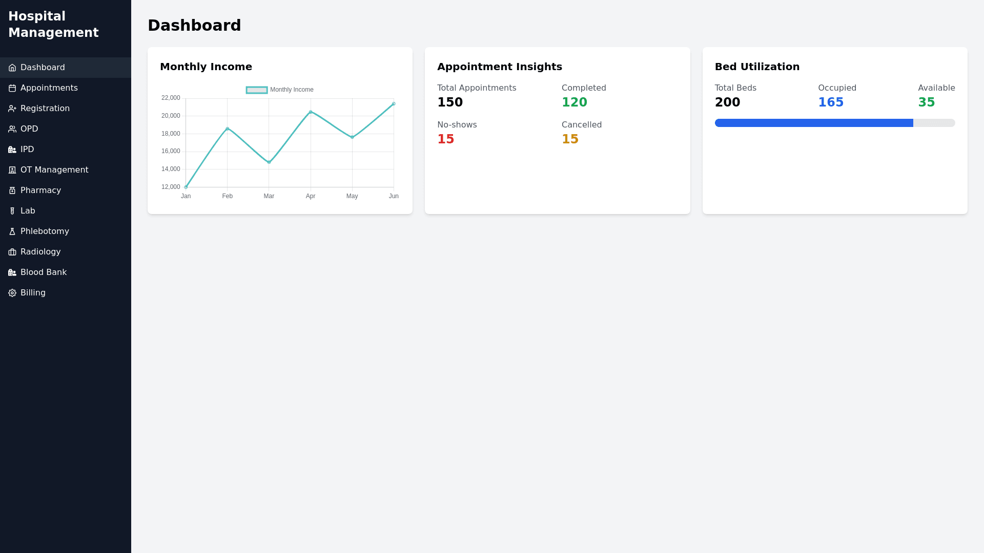Click the Lab test tube icon

tap(12, 211)
